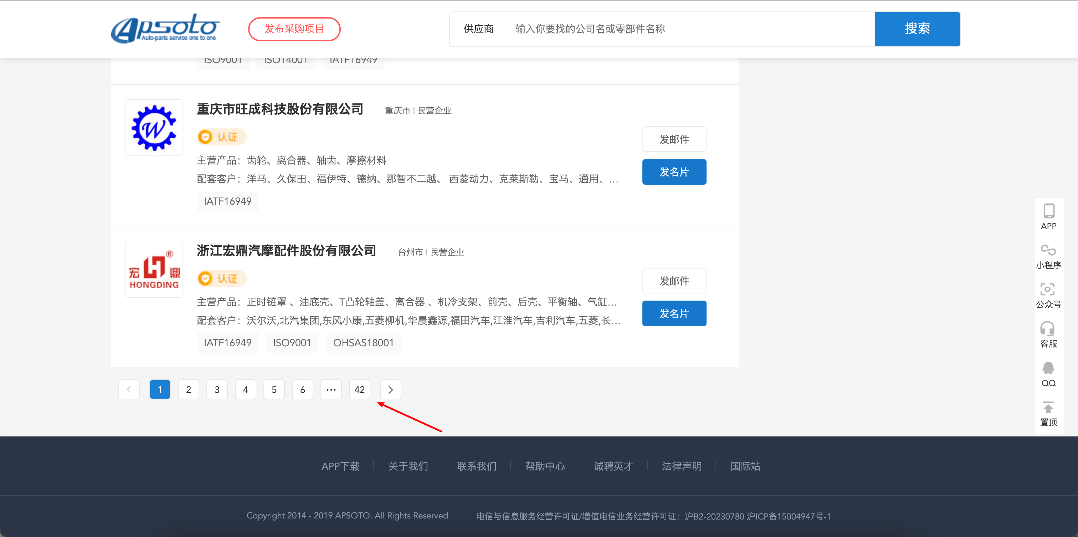Click the 认证 badge of 浙江宏鼎汽摩配件
1078x537 pixels.
[x=222, y=278]
